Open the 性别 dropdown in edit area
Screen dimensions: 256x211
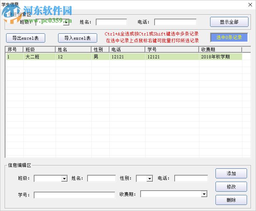coord(150,178)
